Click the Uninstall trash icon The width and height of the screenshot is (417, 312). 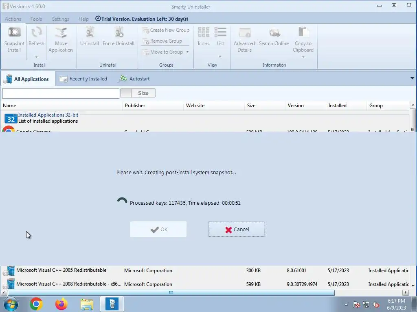[90, 32]
